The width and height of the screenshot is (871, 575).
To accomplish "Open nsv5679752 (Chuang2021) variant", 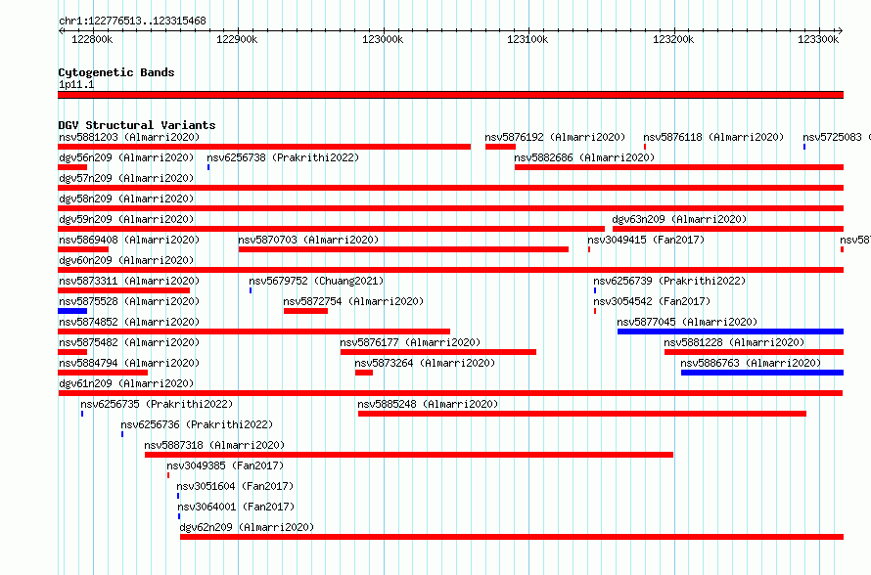I will 316,281.
